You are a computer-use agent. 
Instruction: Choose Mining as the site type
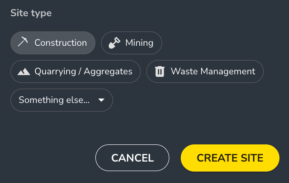(x=132, y=43)
